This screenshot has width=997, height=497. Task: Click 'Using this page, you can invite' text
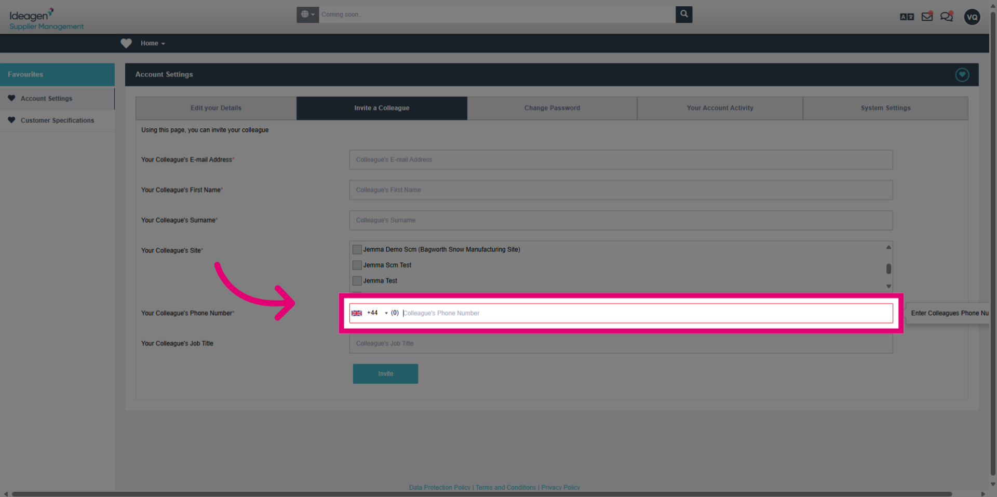pos(205,130)
